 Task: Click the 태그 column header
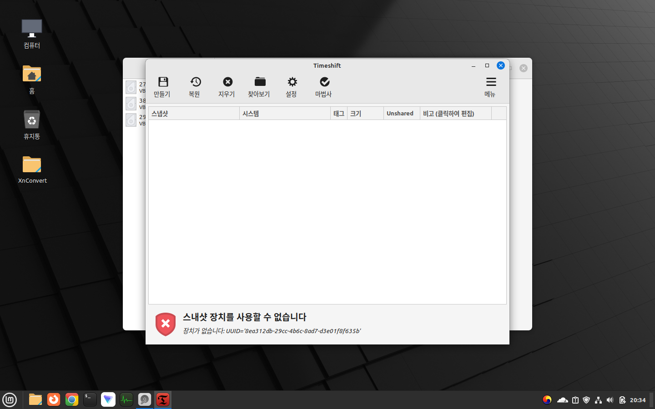(x=339, y=114)
